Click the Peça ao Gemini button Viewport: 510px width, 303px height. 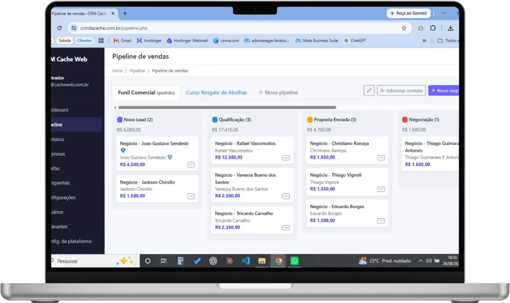click(408, 13)
